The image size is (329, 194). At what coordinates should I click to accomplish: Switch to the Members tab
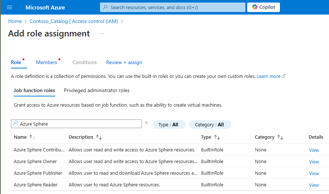click(47, 62)
